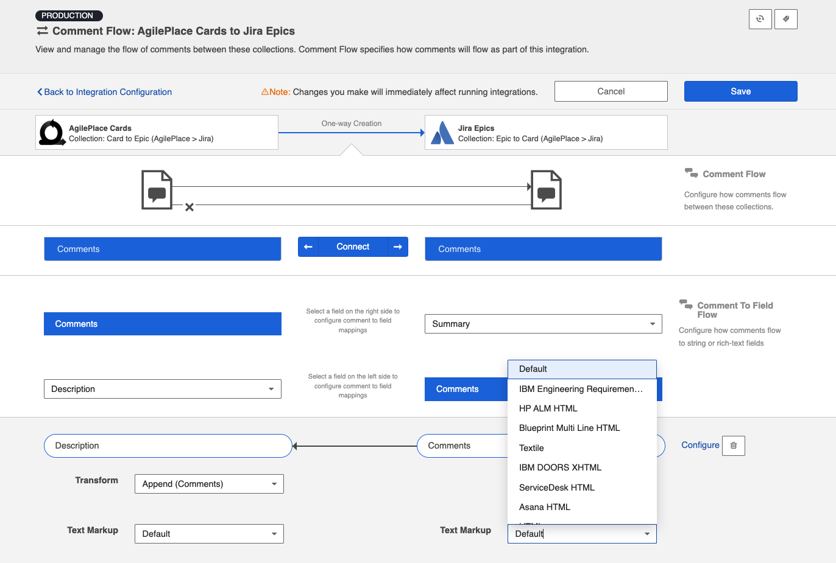
Task: Choose IBM DOORS XHTML option
Action: pos(582,467)
